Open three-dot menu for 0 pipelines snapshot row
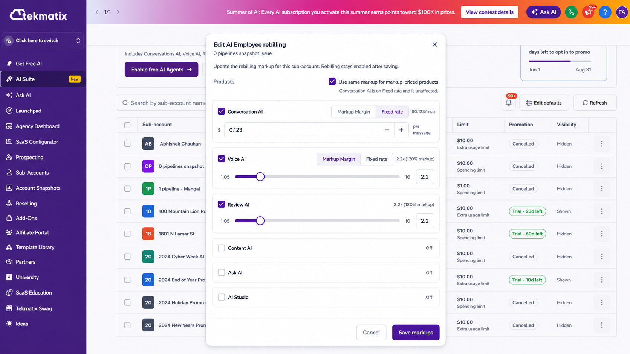 pos(602,166)
